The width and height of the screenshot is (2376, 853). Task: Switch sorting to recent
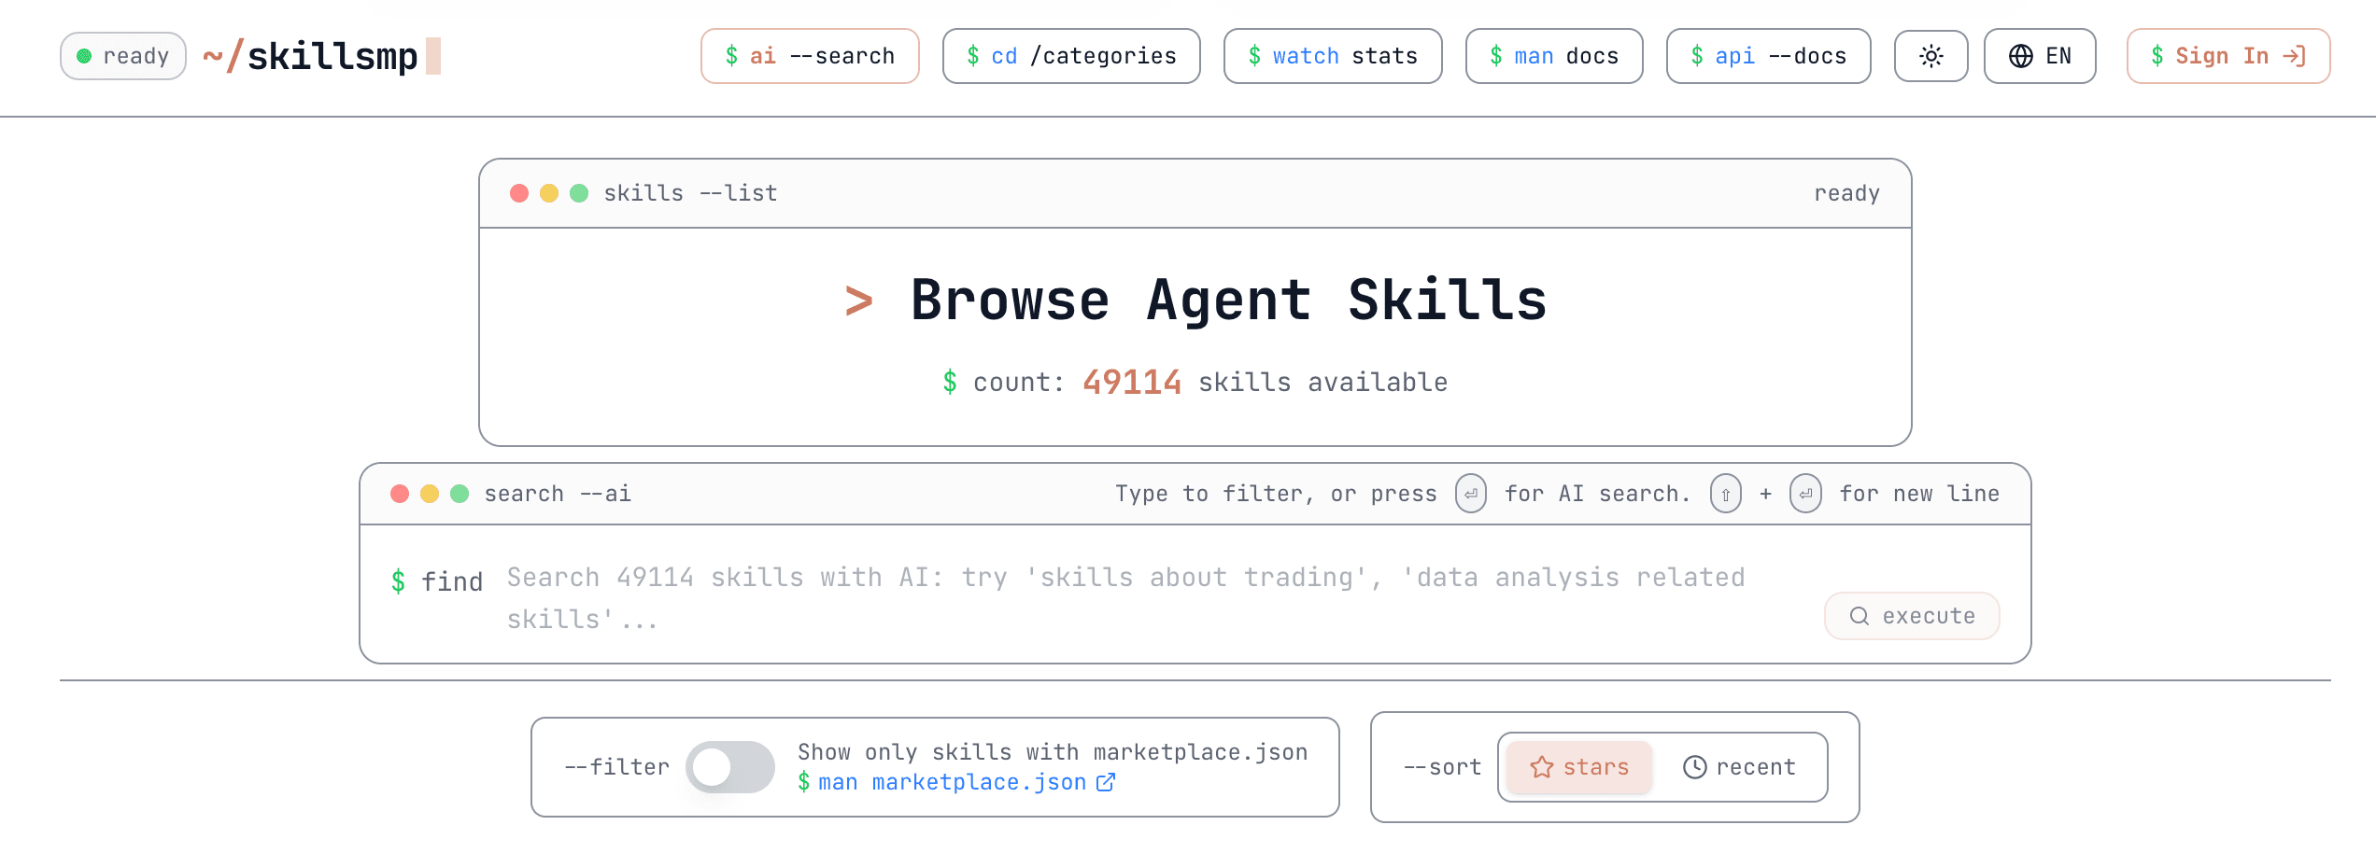[x=1739, y=767]
